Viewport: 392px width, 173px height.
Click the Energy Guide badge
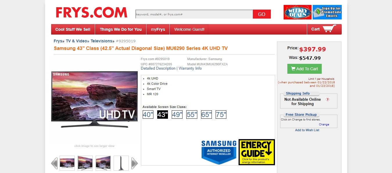(x=257, y=152)
